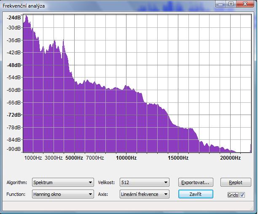Click the 10000Hz label on the frequency axis
The width and height of the screenshot is (258, 214).
[x=126, y=158]
